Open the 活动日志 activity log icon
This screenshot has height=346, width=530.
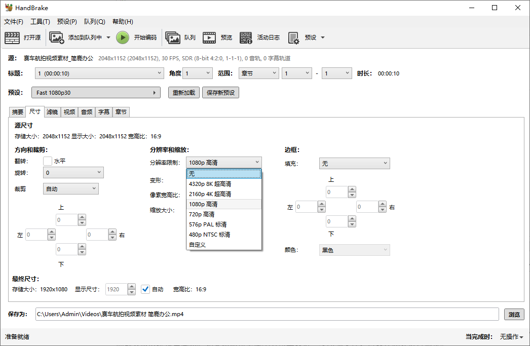click(x=246, y=37)
